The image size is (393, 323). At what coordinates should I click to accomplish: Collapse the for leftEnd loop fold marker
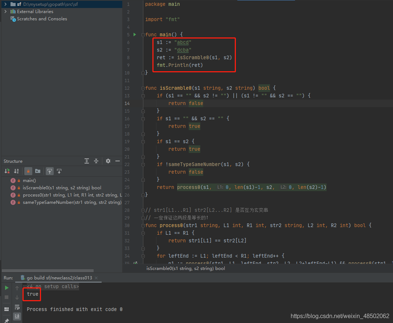point(143,256)
